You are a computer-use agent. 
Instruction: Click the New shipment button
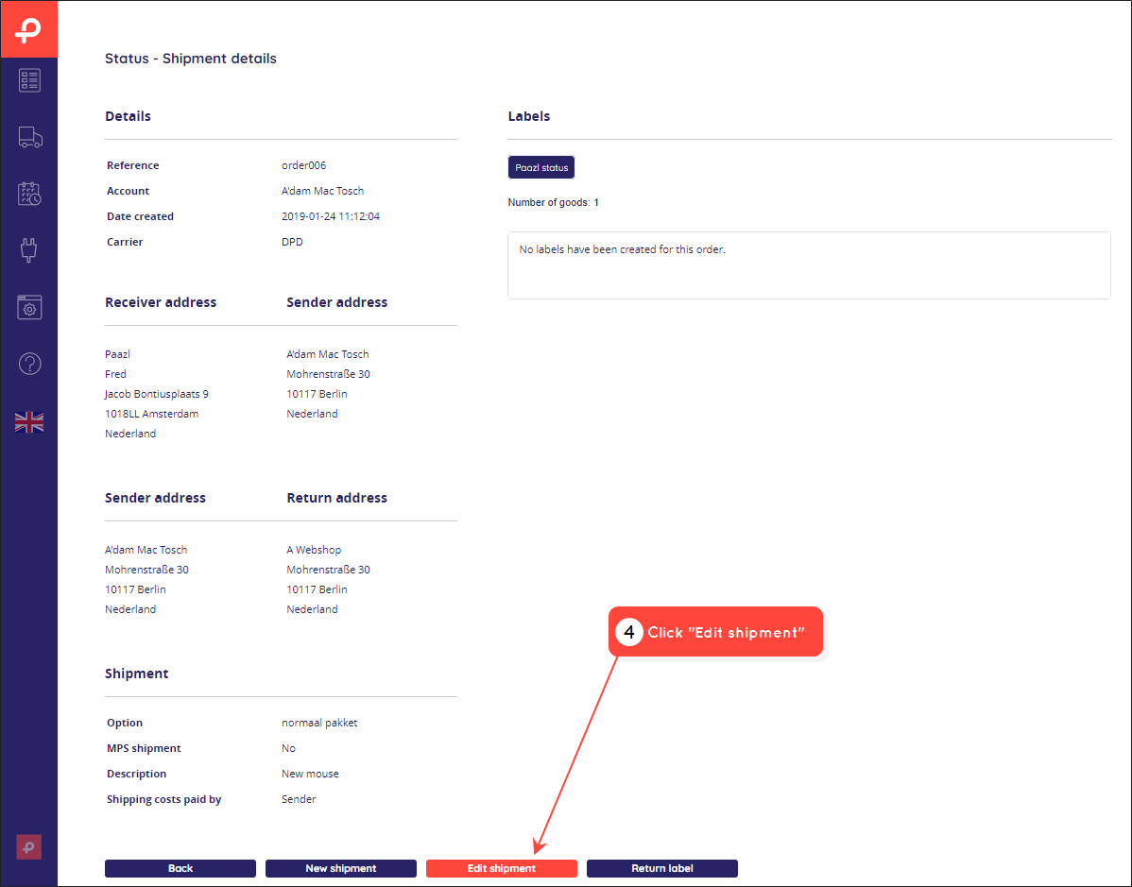[341, 868]
